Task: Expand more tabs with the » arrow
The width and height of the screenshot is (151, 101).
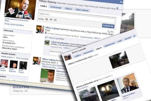Action: (x=134, y=36)
